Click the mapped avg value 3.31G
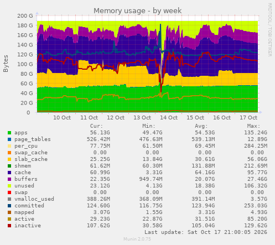Image resolution: width=275 pixels, height=245 pixels. pos(206,212)
